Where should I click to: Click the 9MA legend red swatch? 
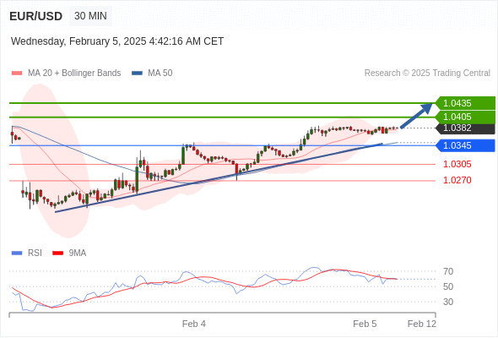57,253
